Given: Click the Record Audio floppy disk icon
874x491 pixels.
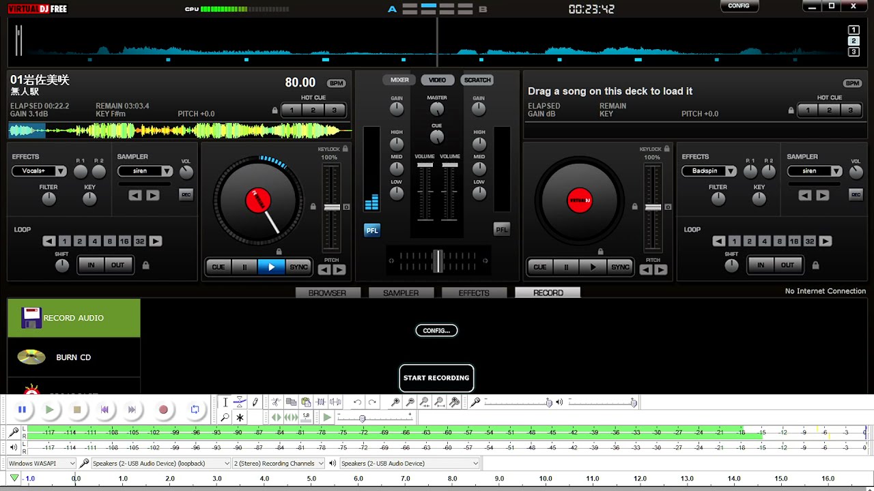Looking at the screenshot, I should (x=31, y=318).
